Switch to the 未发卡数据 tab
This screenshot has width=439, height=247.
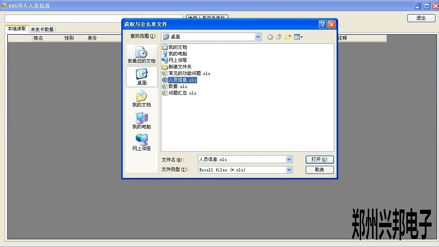(42, 29)
